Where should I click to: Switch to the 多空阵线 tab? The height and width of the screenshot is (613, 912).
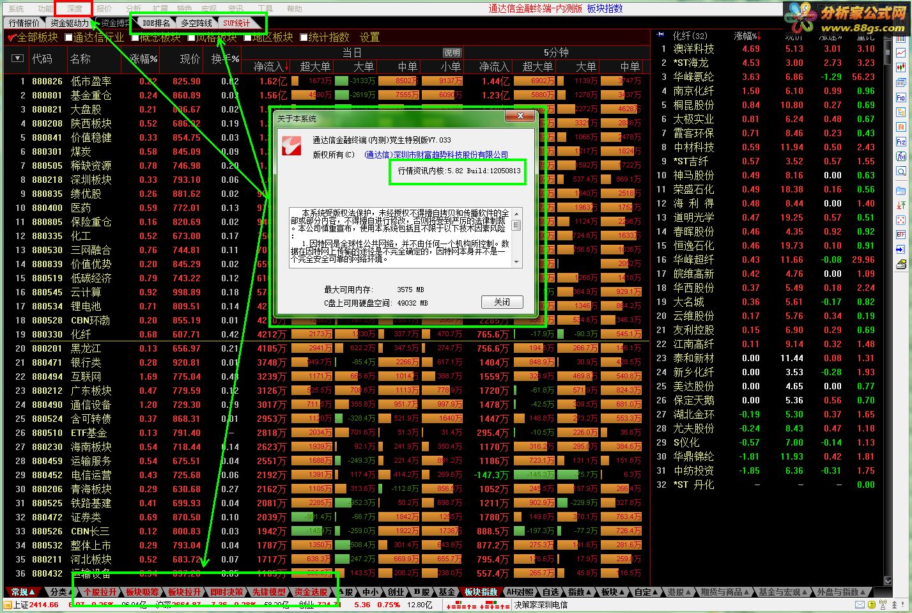click(196, 23)
